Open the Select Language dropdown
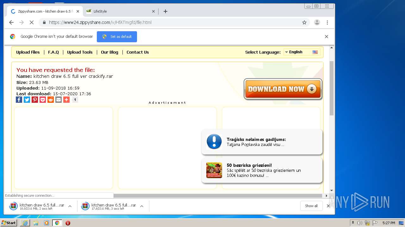 pyautogui.click(x=302, y=52)
